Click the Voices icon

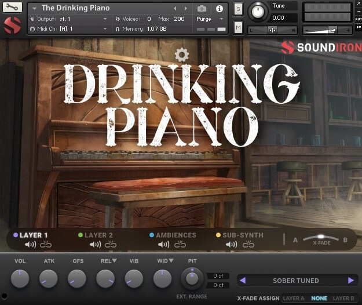(x=118, y=19)
